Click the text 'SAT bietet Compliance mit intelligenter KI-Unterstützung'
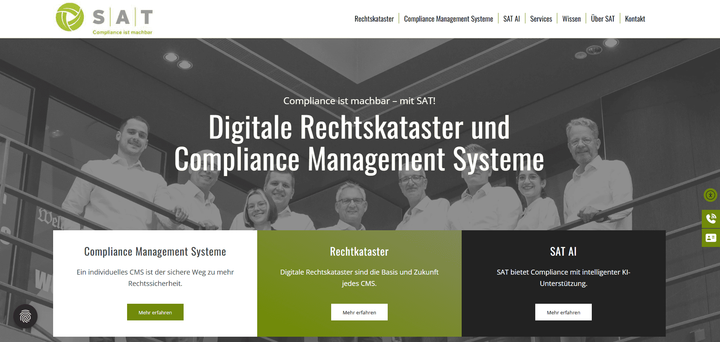This screenshot has width=720, height=342. click(x=563, y=278)
